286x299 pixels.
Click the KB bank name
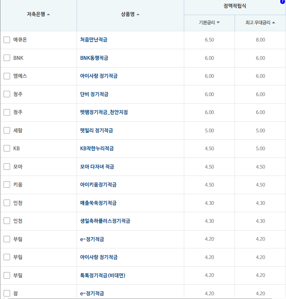[17, 148]
